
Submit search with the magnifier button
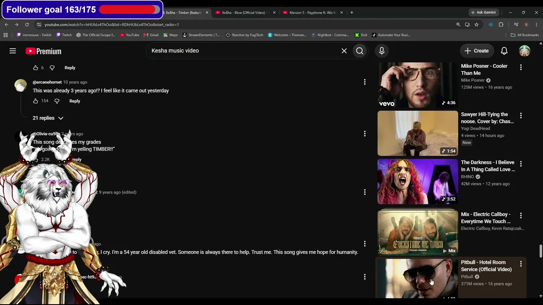[360, 51]
